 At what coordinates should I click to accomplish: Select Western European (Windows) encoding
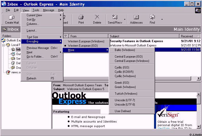point(86,41)
